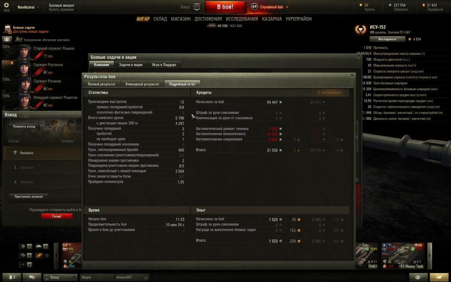
Task: Click Пригласить игроков button
Action: pos(29,196)
